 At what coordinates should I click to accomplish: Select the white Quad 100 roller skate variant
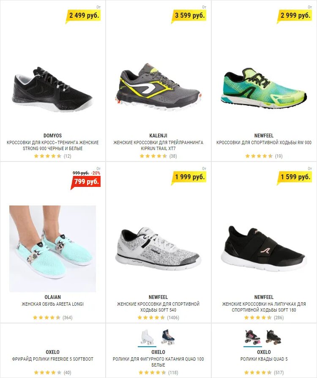147,337
